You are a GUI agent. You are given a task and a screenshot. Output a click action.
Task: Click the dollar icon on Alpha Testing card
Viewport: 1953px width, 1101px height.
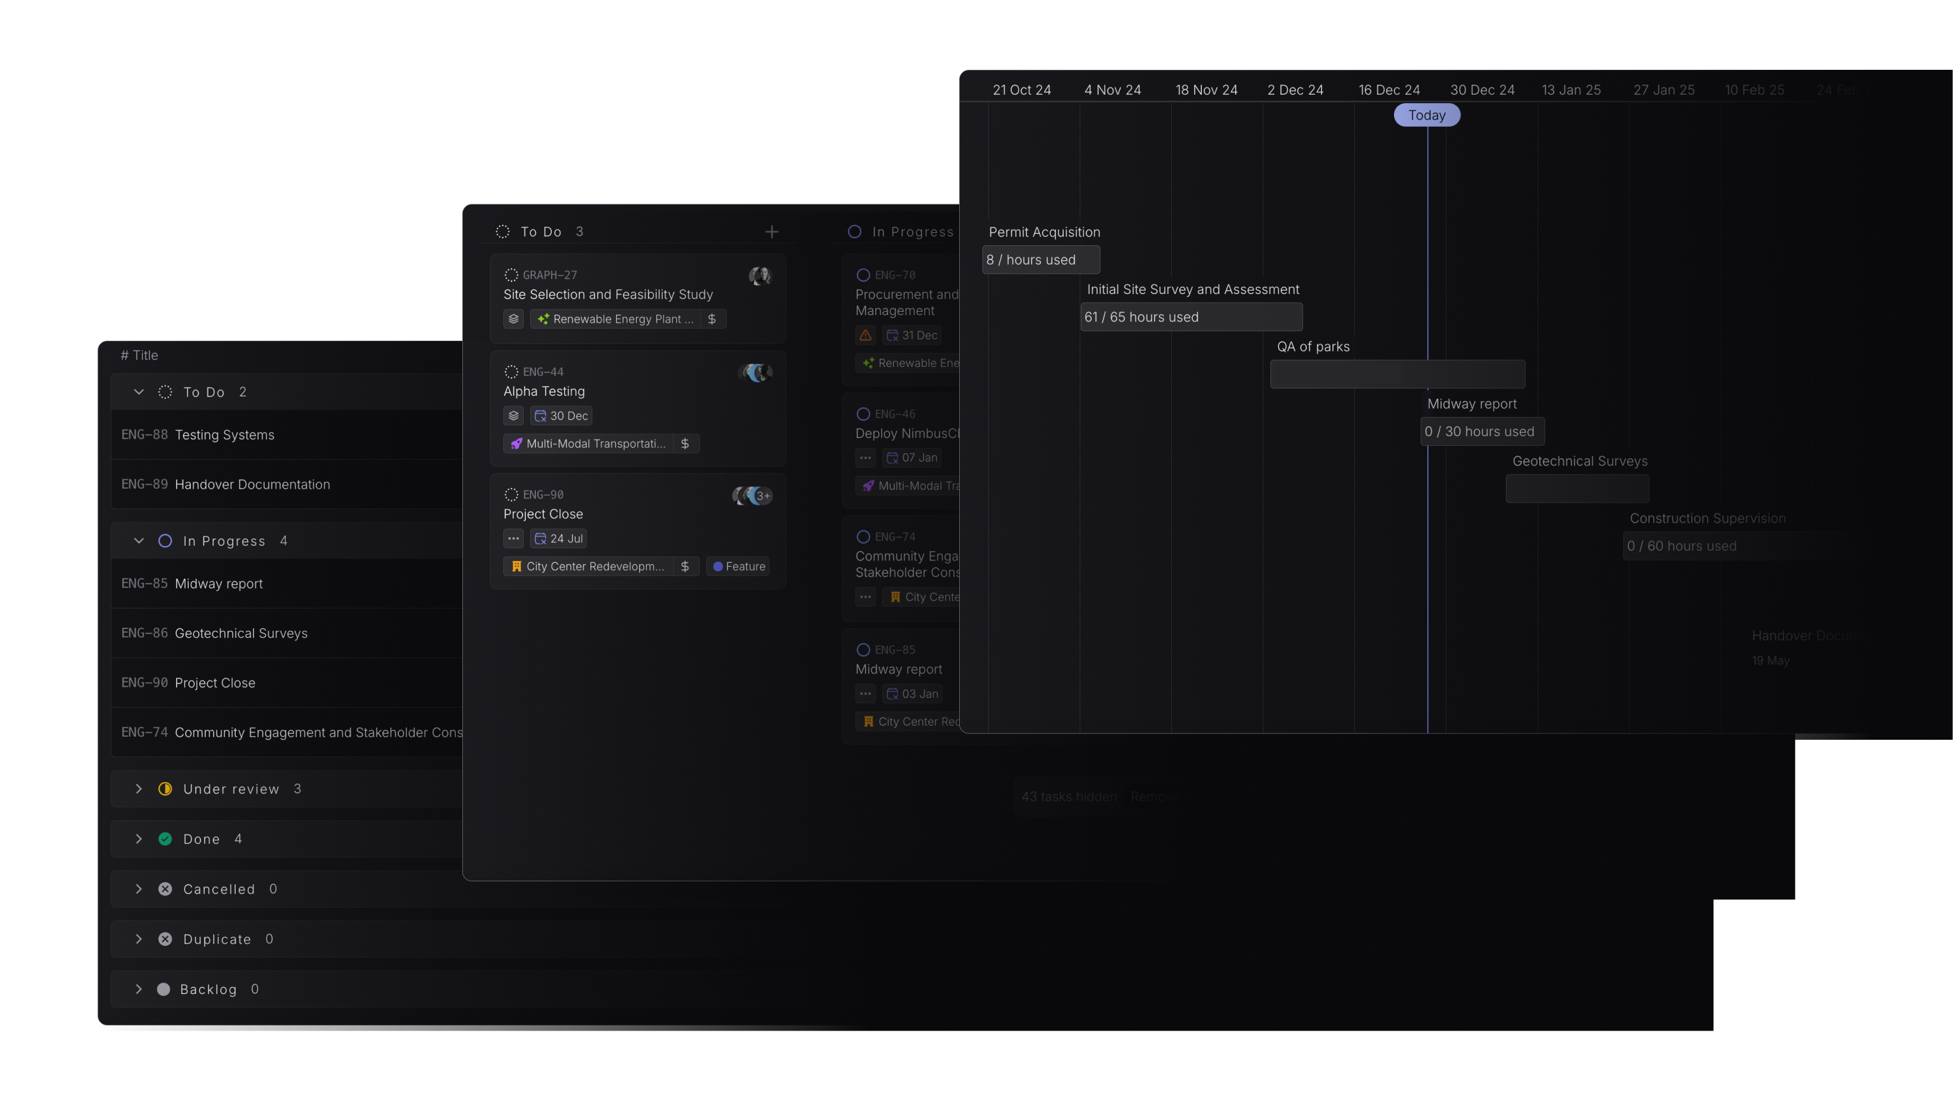coord(685,444)
